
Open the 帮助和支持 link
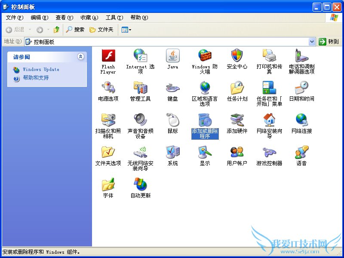[x=36, y=78]
